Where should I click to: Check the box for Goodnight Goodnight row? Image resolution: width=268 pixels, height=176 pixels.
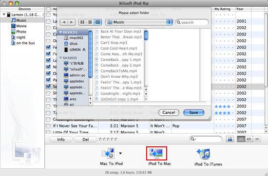tap(49, 119)
